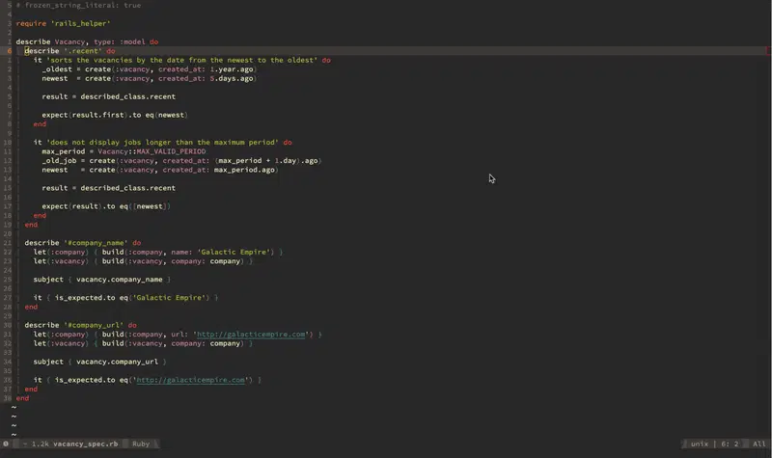Click the 'does not display jobs longer' description
Viewport: 772px width, 458px height.
coord(162,142)
